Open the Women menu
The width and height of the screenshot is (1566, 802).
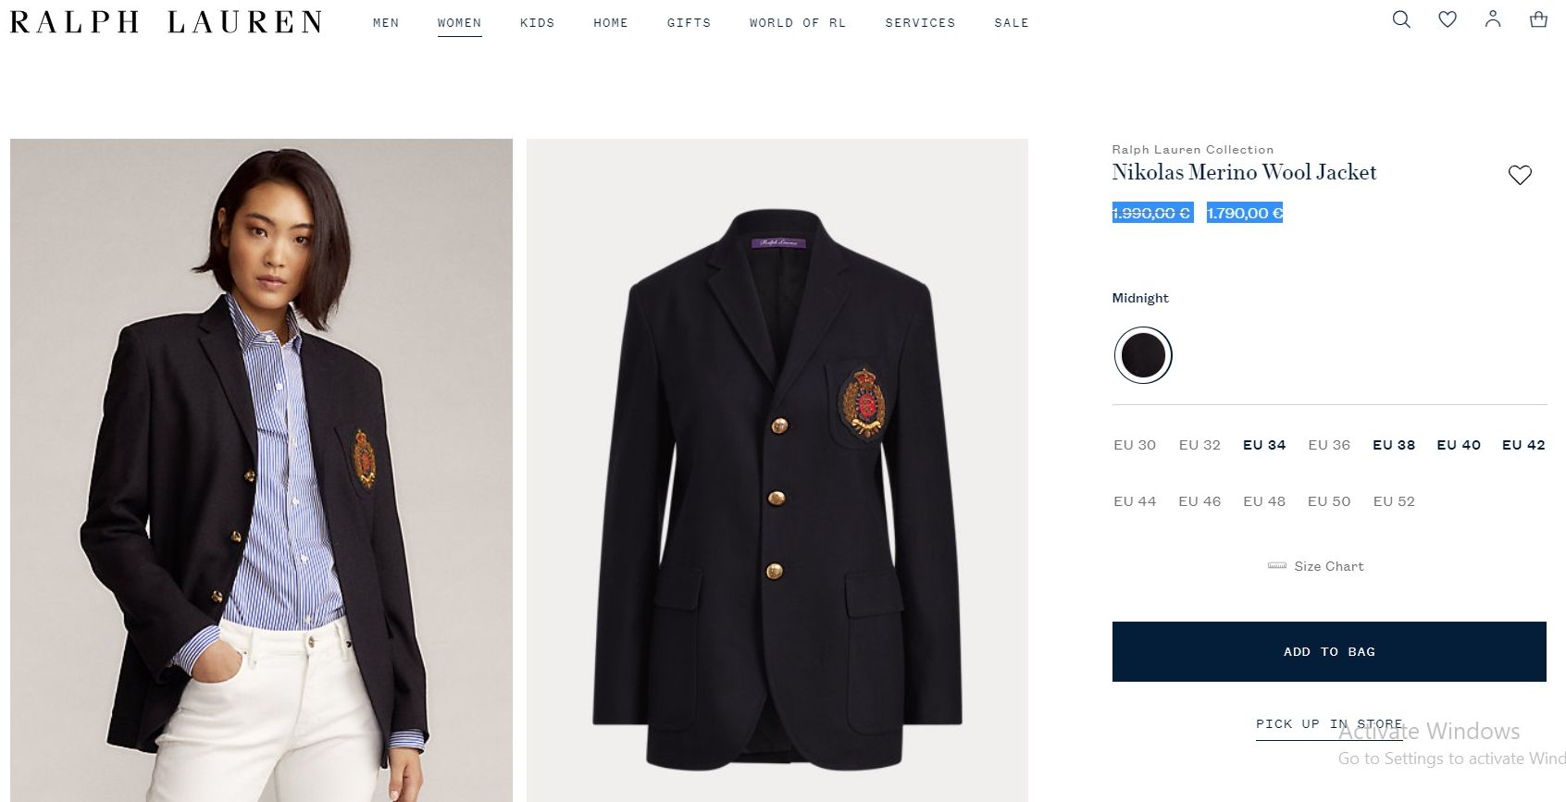click(x=459, y=23)
